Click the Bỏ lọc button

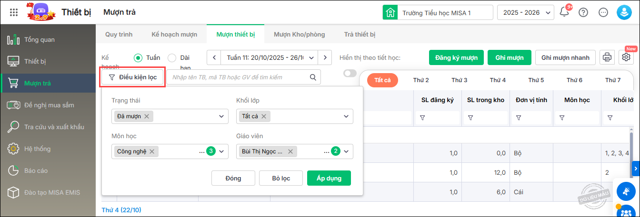click(x=281, y=178)
